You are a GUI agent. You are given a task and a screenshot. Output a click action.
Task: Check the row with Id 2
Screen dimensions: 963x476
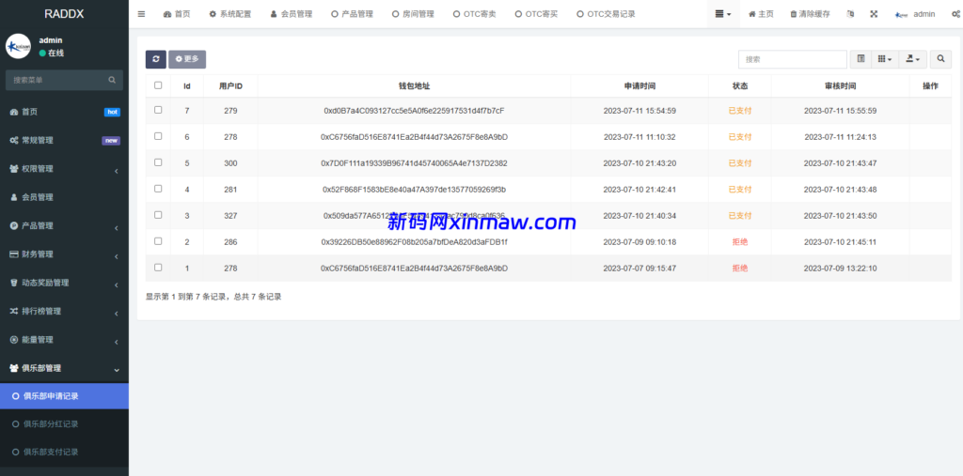click(x=158, y=241)
